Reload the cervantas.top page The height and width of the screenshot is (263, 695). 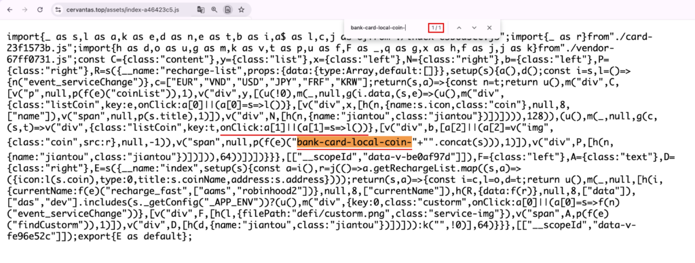pyautogui.click(x=40, y=9)
